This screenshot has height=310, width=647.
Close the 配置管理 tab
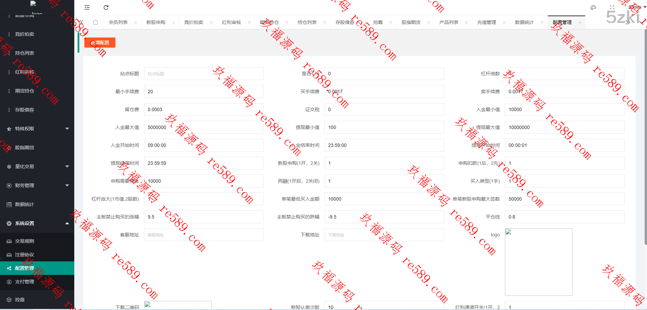tap(580, 23)
